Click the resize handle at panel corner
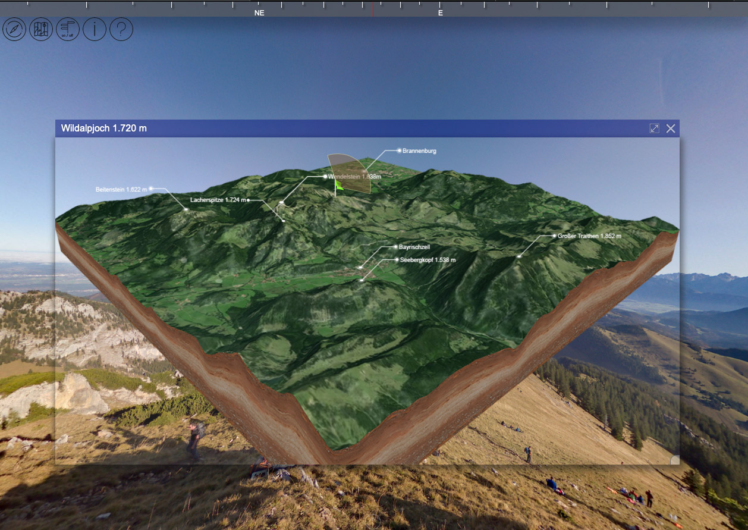This screenshot has height=530, width=748. [x=674, y=460]
